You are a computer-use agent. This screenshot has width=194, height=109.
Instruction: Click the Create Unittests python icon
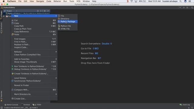click(x=12, y=74)
